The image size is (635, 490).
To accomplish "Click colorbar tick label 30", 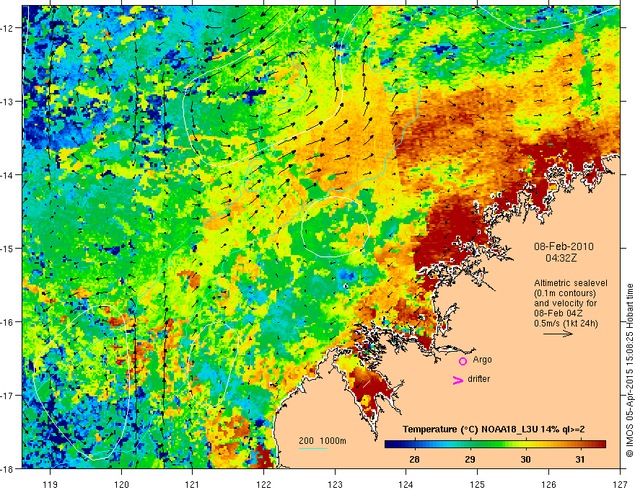I will tap(525, 459).
